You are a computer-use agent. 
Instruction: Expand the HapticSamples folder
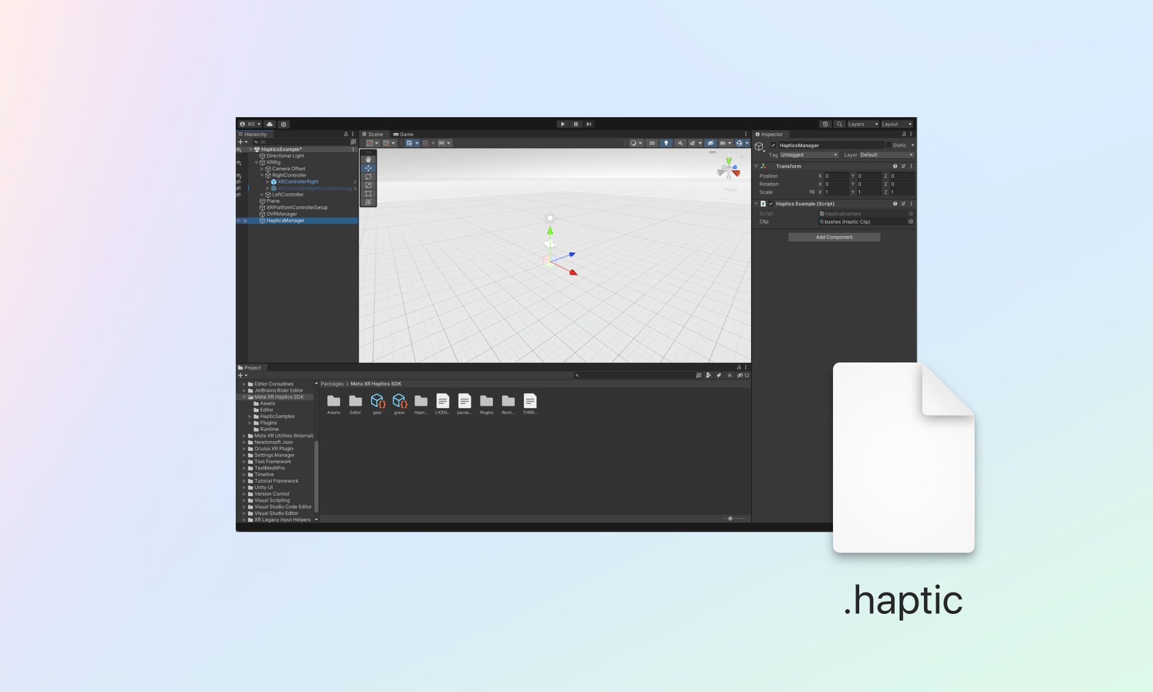[x=250, y=416]
